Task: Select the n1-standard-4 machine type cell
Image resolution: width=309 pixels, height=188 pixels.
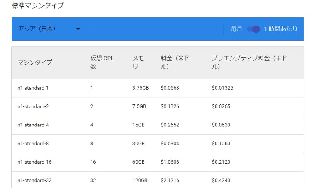Action: point(33,125)
